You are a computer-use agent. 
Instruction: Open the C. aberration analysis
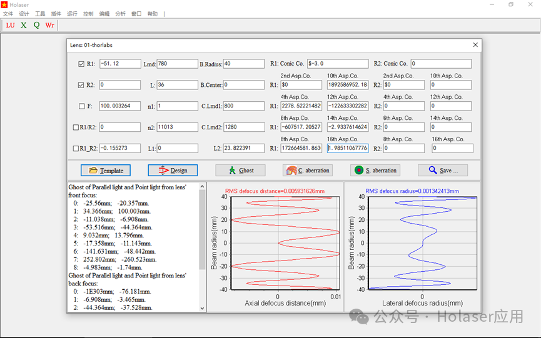[308, 170]
